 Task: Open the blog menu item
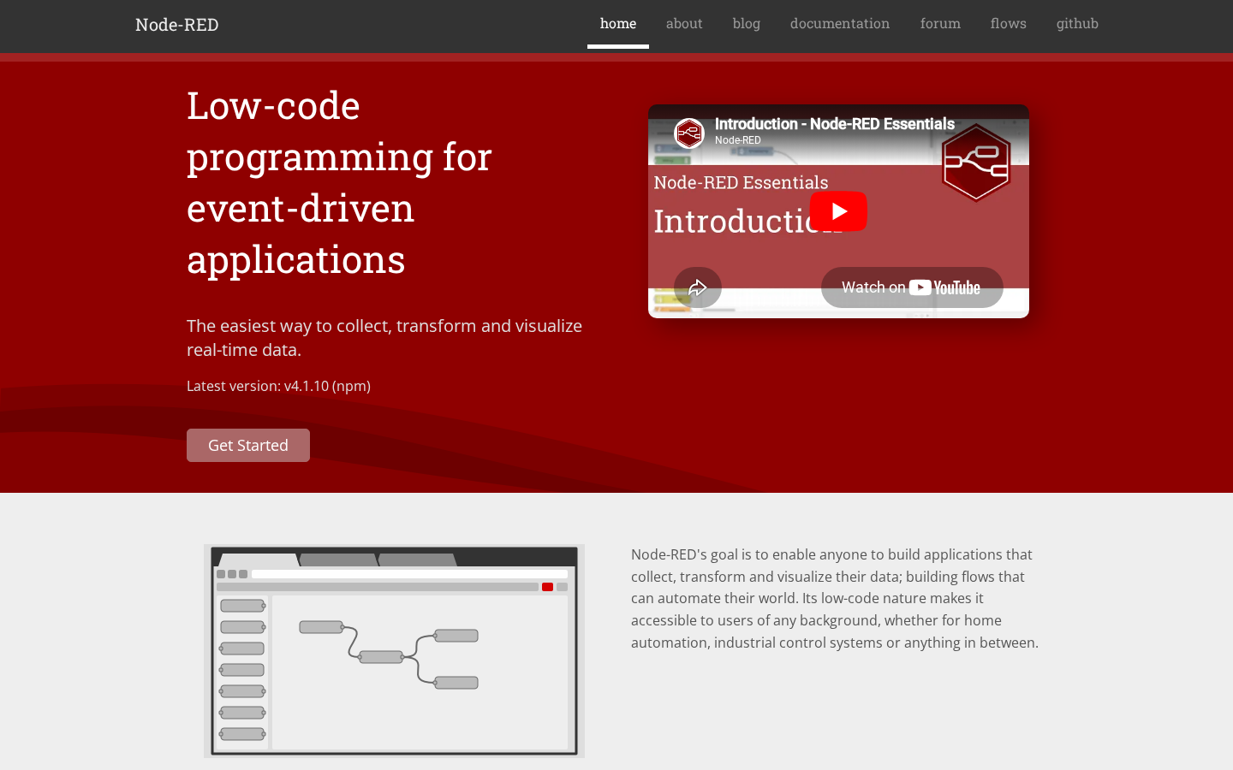point(747,24)
